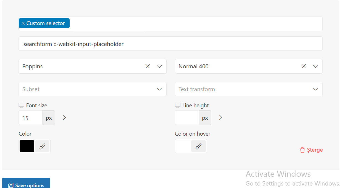Clear the Poppins font selection
Image resolution: width=347 pixels, height=188 pixels.
tap(148, 66)
